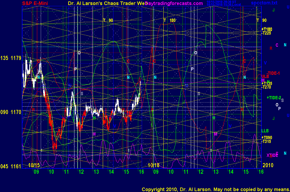The width and height of the screenshot is (290, 192).
Task: Click the "045 1161" price axis label
Action: click(11, 166)
